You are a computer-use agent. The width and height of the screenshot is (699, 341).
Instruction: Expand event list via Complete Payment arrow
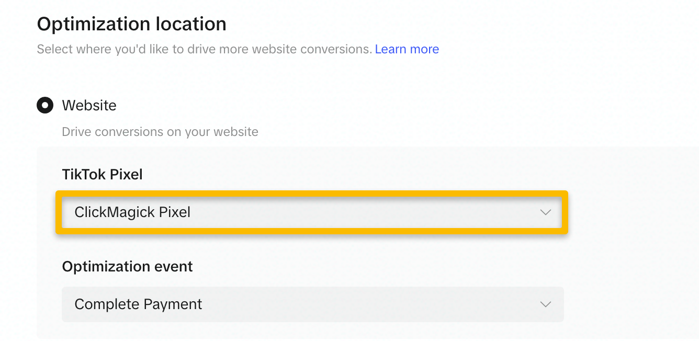(x=545, y=304)
